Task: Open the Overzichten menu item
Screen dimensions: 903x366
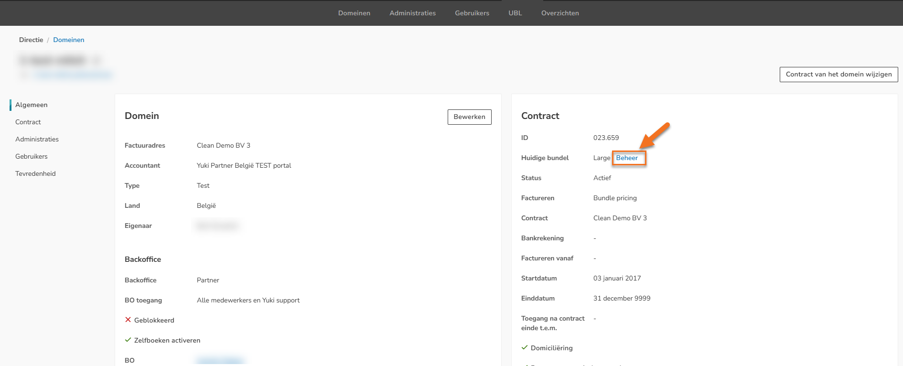Action: tap(560, 13)
